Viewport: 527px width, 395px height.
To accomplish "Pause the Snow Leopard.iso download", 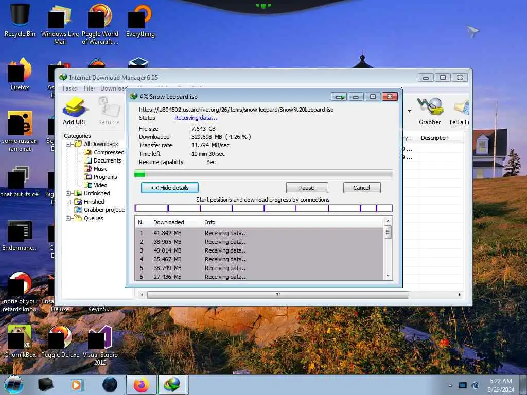I will (307, 188).
